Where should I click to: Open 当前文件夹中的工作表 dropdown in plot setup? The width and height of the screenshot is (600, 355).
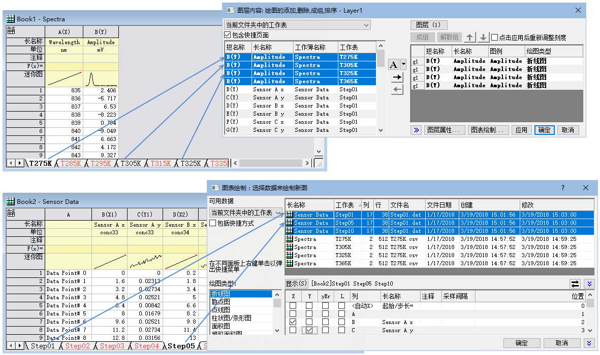pos(246,212)
